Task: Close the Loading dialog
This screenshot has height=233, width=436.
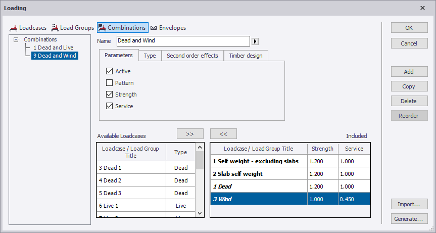Action: pos(423,8)
